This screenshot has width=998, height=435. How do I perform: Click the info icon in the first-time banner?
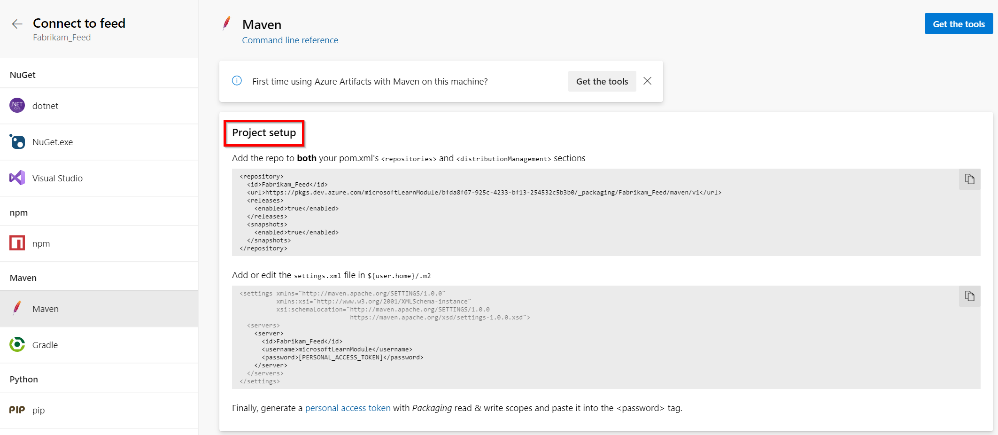237,81
